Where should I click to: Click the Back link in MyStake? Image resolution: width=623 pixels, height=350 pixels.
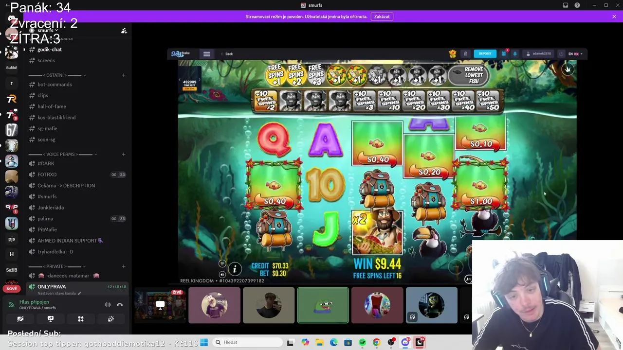[x=227, y=54]
